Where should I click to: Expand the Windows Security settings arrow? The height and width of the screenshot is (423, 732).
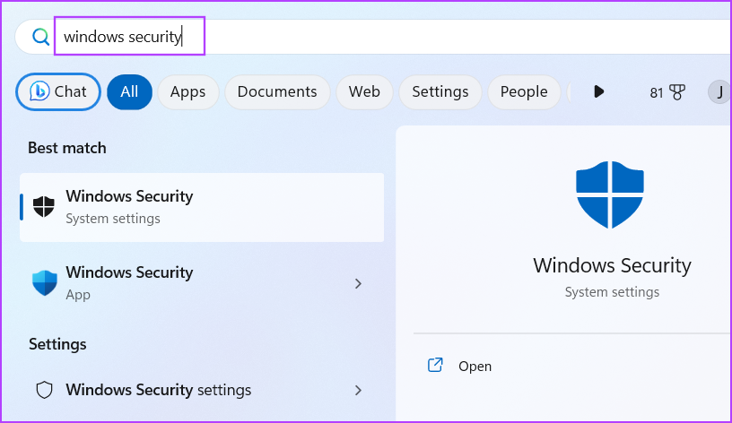(x=358, y=390)
